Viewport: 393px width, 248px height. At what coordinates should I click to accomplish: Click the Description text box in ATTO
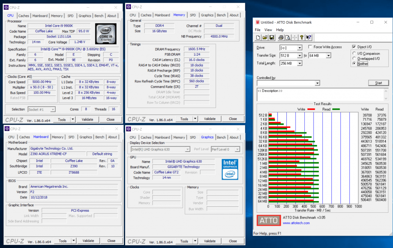point(320,94)
